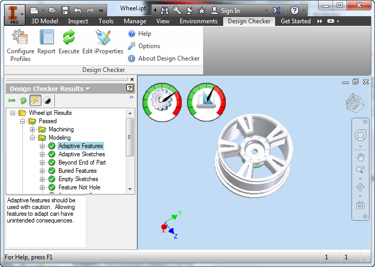Viewport: 375px width, 267px height.
Task: Refresh results with green circular arrow
Action: (x=23, y=100)
